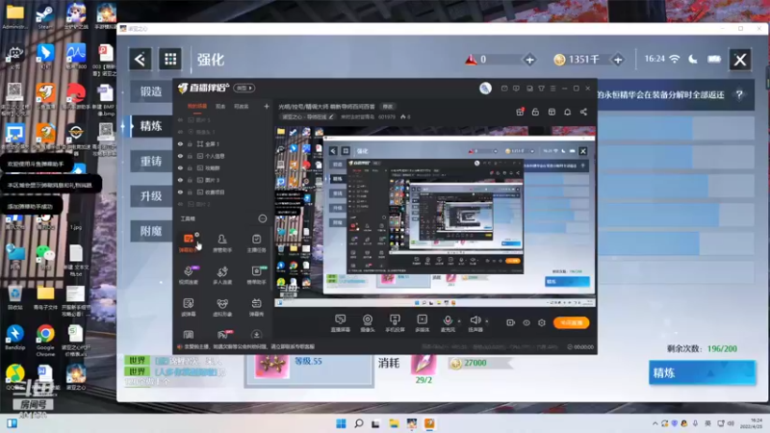The width and height of the screenshot is (770, 433).
Task: Open the feedback chat icon in title bar
Action: pos(516,89)
